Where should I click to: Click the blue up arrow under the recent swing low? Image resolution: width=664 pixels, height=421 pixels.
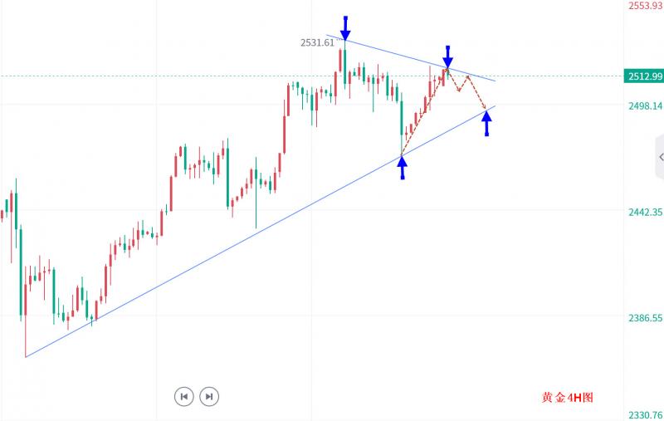click(x=403, y=168)
